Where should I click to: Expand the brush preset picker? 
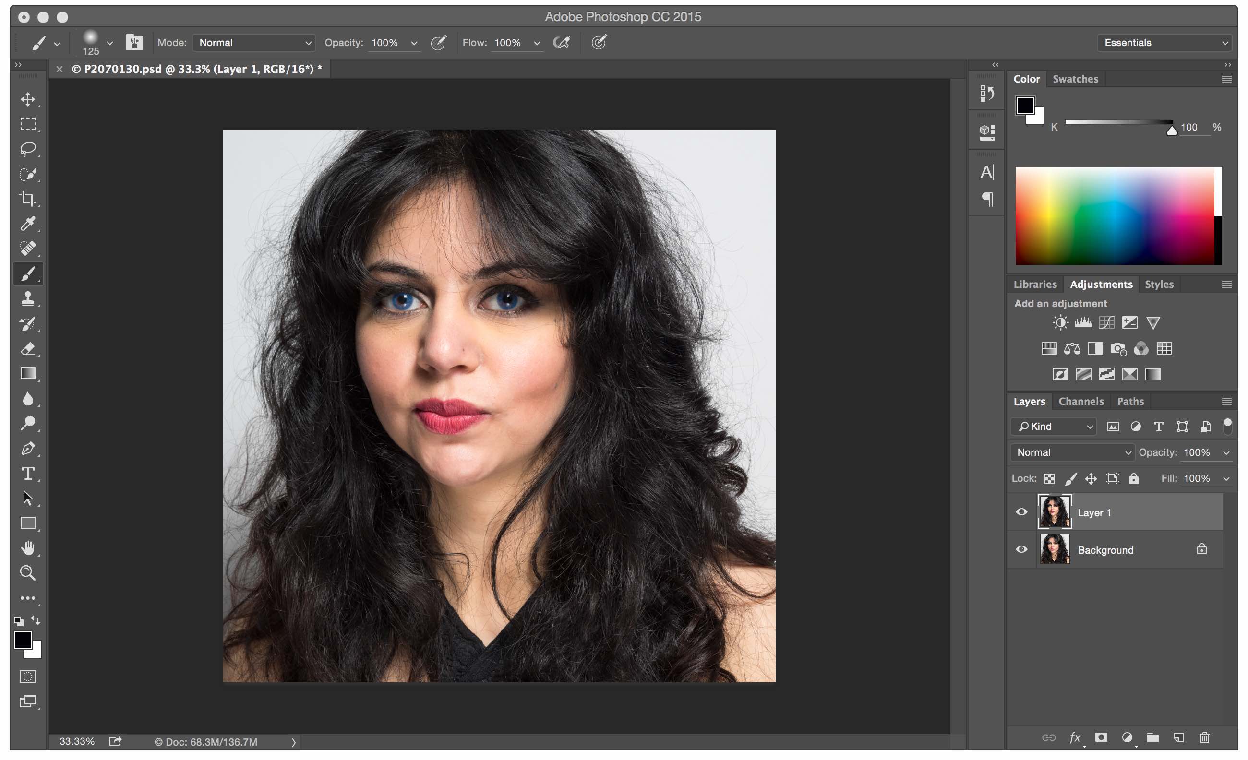pos(109,43)
